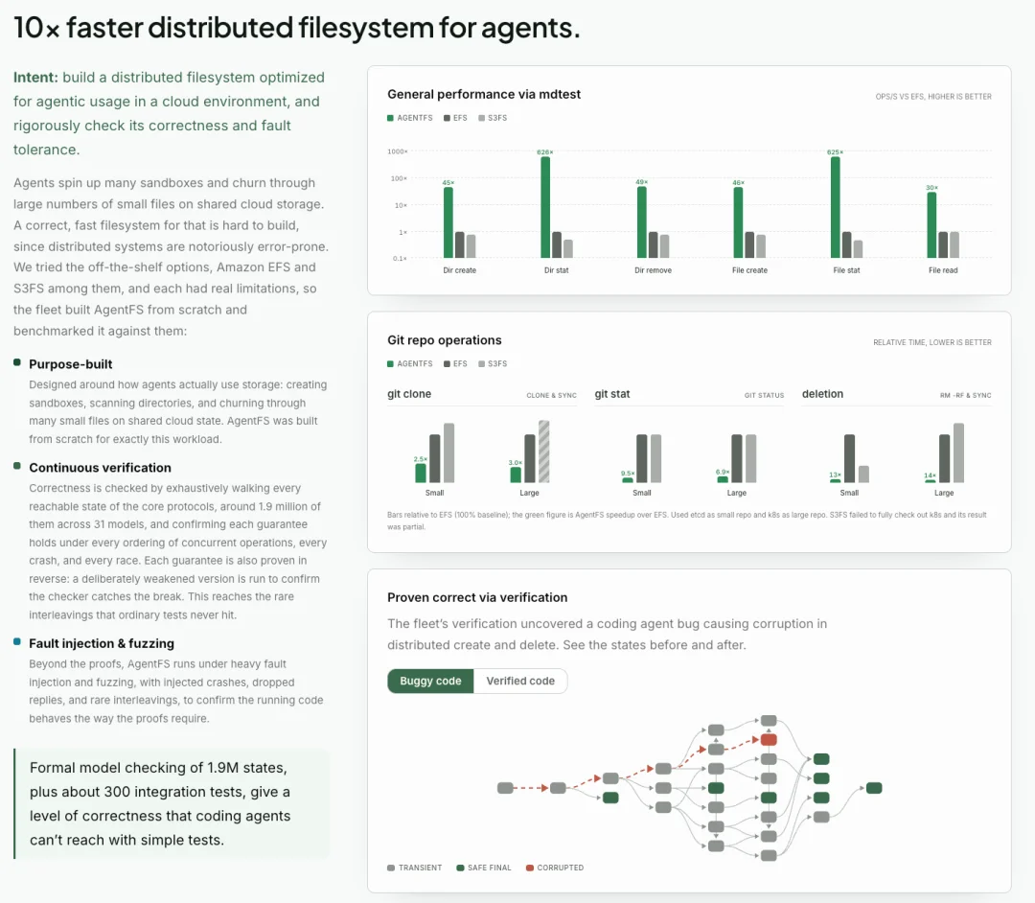Click the AGENTFS legend swatch in mdtest chart
This screenshot has width=1035, height=903.
tap(390, 118)
